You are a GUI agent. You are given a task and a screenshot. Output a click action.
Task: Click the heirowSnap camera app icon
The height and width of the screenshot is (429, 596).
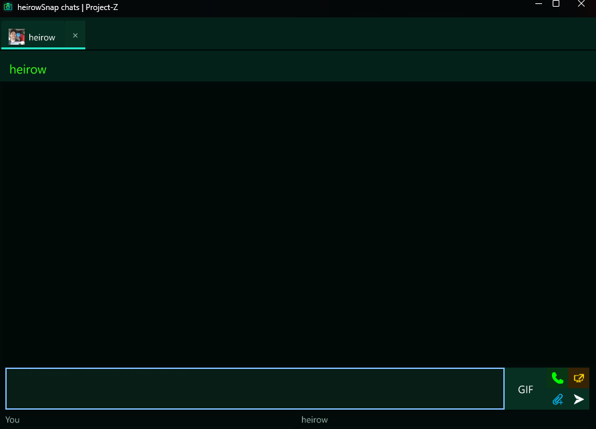(8, 7)
